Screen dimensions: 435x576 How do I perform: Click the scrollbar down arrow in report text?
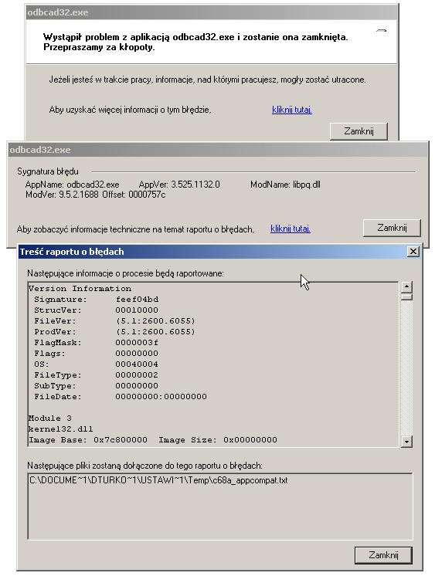pyautogui.click(x=406, y=441)
